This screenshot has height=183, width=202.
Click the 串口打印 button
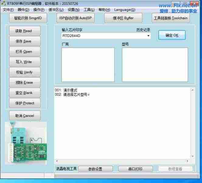coord(135,169)
